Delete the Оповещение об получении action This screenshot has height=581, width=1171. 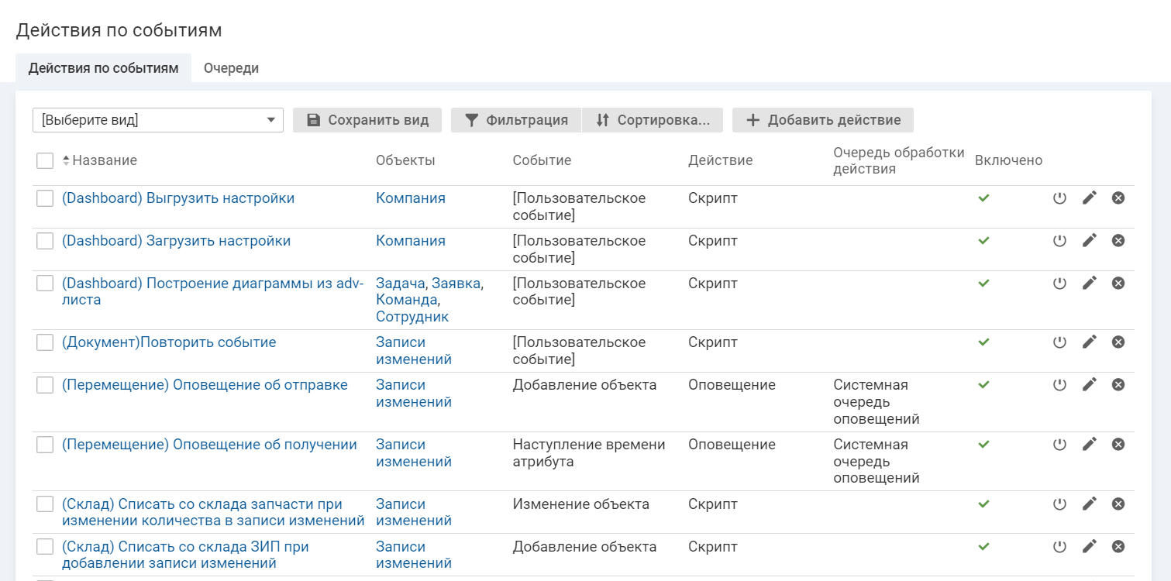coord(1118,445)
